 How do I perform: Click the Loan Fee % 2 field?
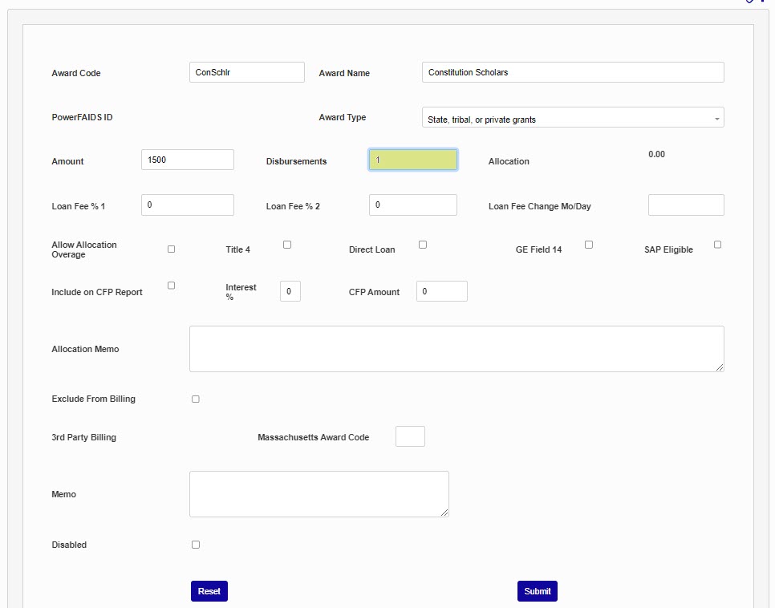pyautogui.click(x=412, y=205)
